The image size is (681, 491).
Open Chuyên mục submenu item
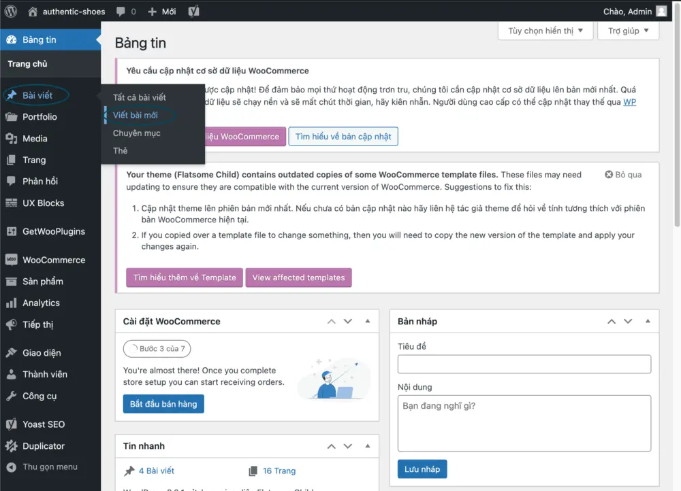(x=137, y=133)
